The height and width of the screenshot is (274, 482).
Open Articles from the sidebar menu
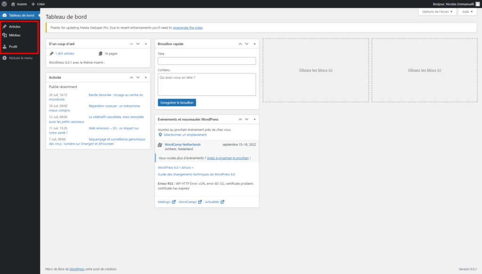15,26
